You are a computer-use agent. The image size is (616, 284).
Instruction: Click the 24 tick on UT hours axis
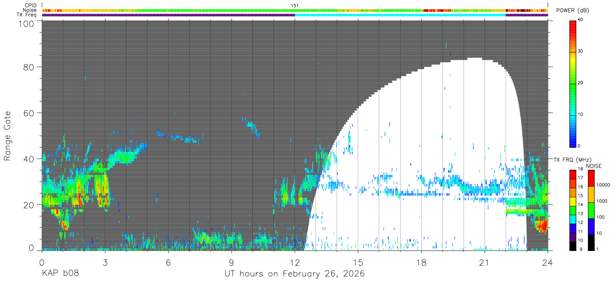point(548,262)
